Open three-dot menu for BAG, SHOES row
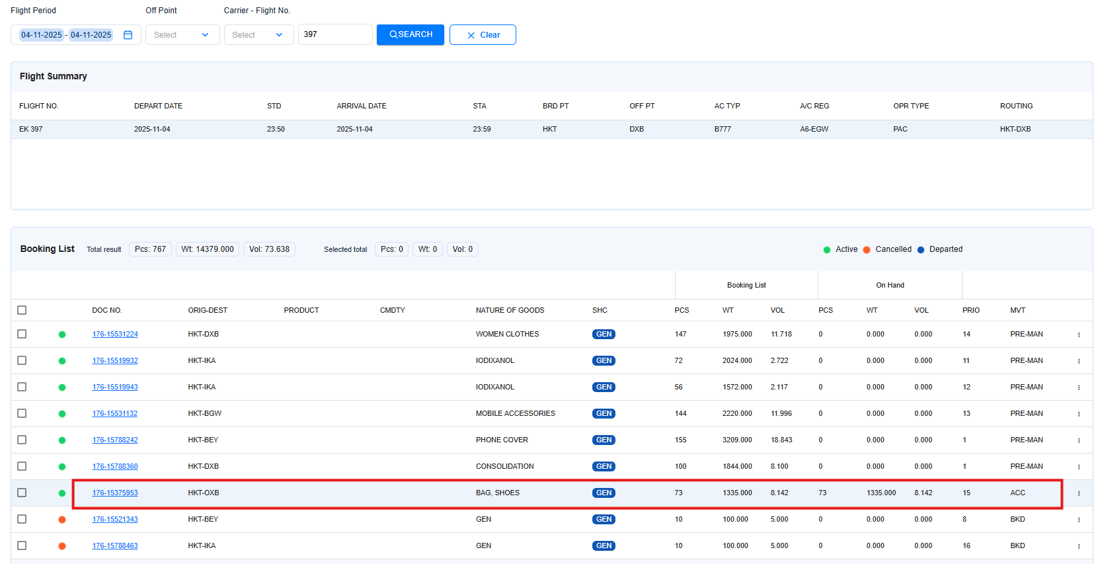This screenshot has width=1098, height=564. coord(1078,493)
